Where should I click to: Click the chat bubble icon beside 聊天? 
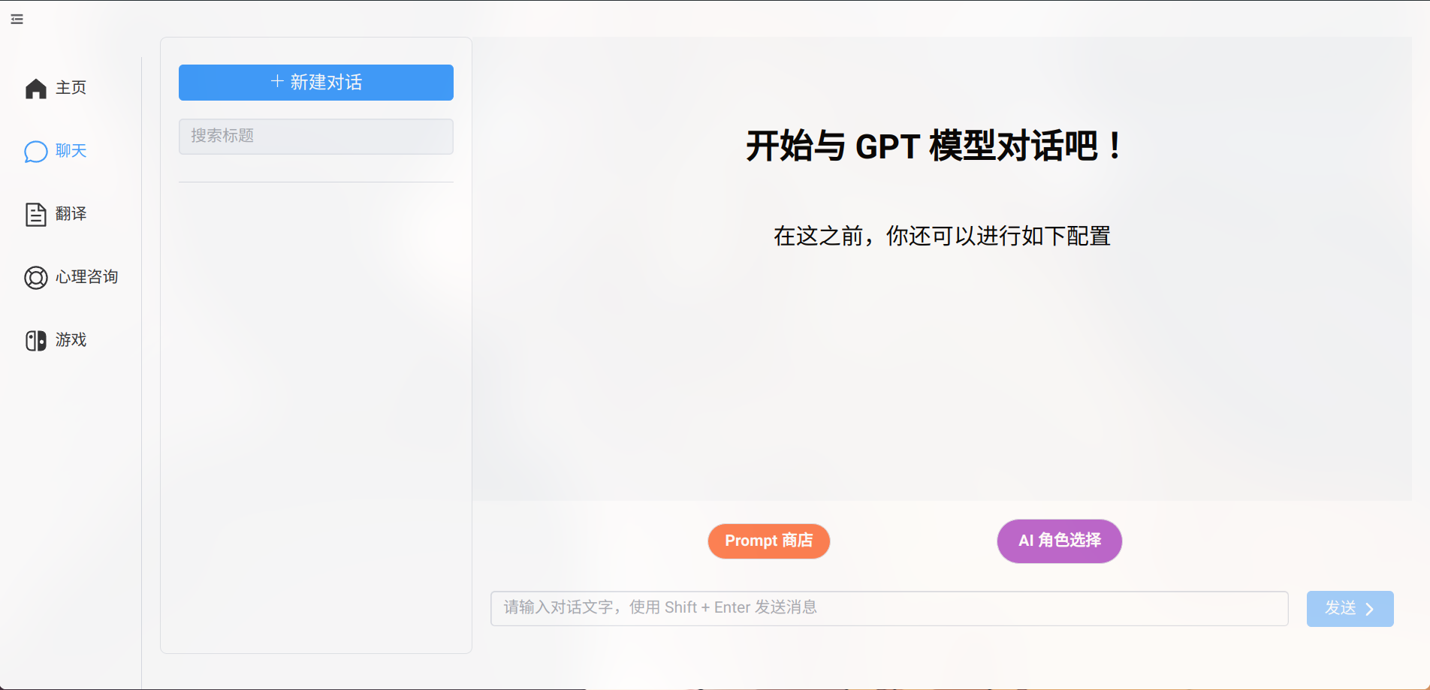click(35, 152)
